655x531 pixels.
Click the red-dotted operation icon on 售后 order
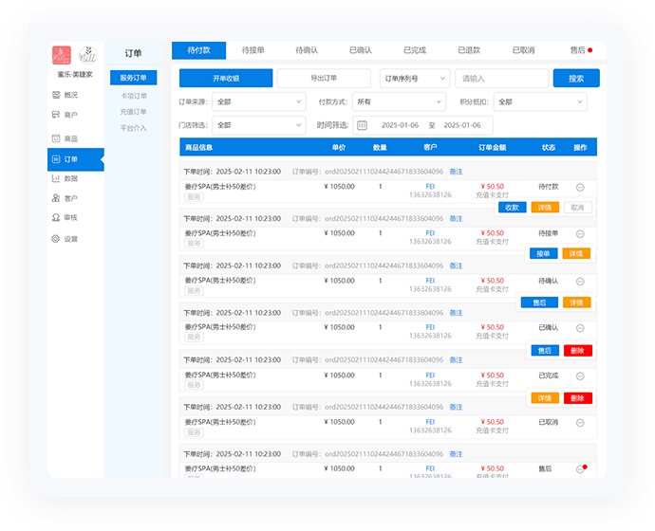pos(580,469)
